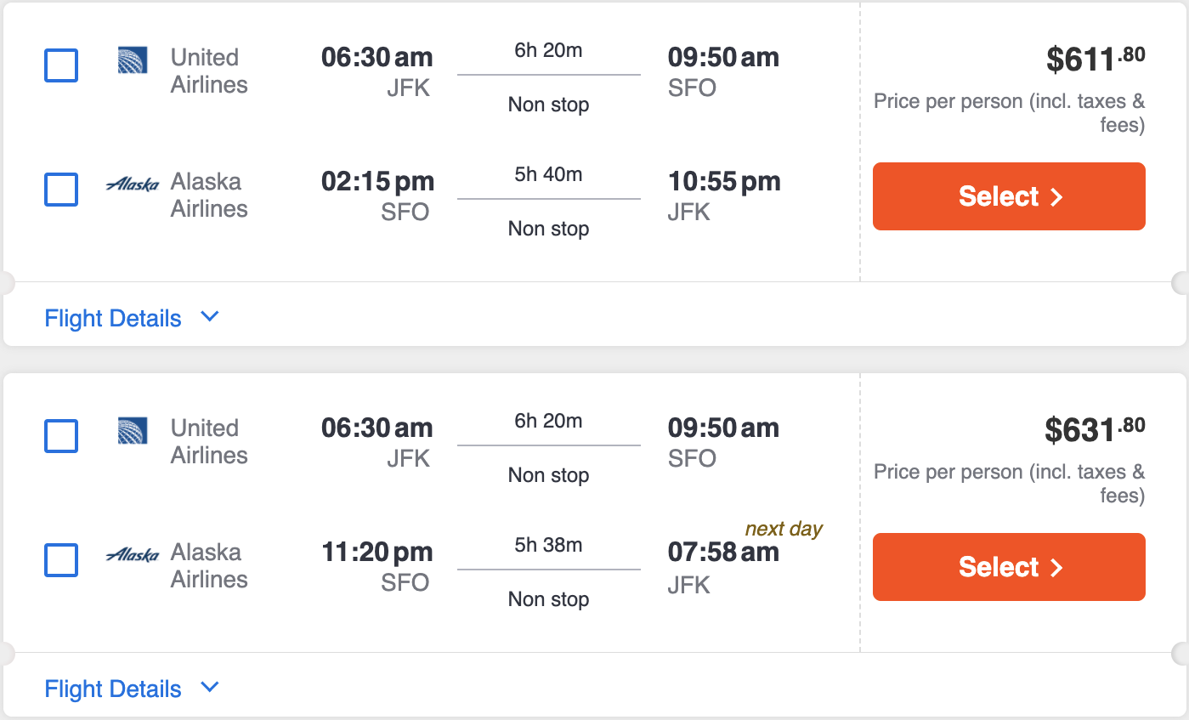This screenshot has height=720, width=1189.
Task: Click the 5h 38m Non stop duration
Action: (x=548, y=571)
